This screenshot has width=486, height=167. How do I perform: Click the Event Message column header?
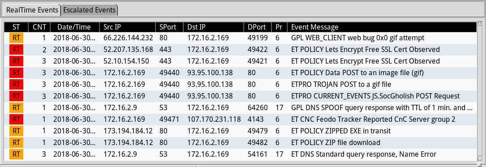coord(382,27)
